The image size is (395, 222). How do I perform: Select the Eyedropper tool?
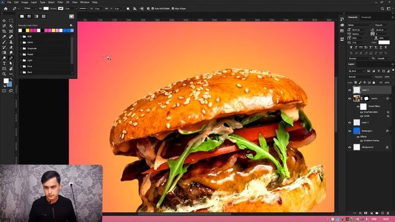click(x=4, y=37)
